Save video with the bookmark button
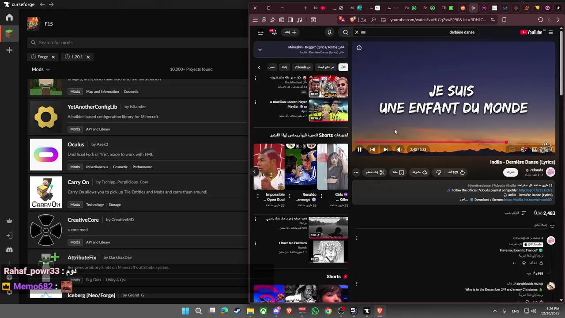This screenshot has width=565, height=318. 398,172
